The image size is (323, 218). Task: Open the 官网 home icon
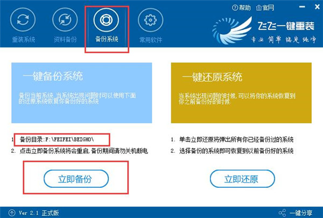[x=259, y=8]
